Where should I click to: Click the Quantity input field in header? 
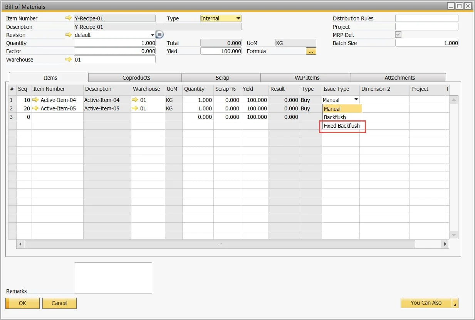[115, 43]
